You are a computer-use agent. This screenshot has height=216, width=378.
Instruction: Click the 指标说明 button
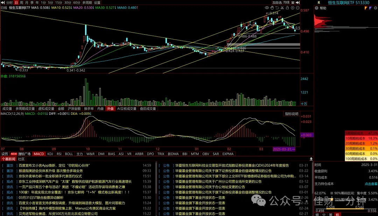click(292, 114)
